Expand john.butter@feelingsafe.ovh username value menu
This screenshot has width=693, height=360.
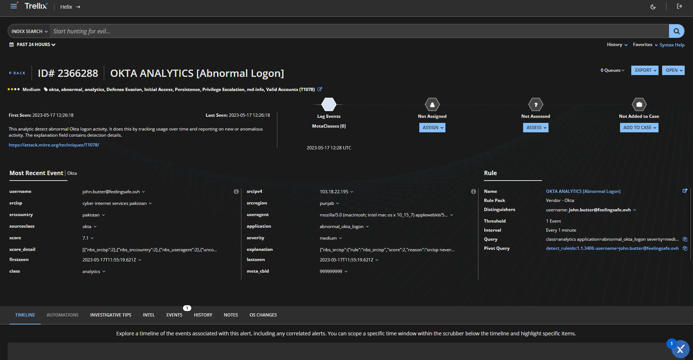coord(143,192)
